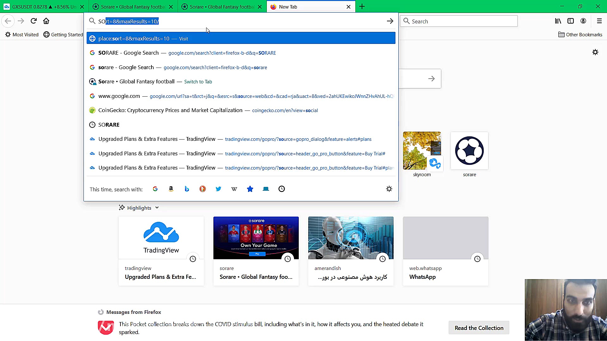Go forward using the forward arrow
Viewport: 607px width, 341px height.
pyautogui.click(x=21, y=21)
